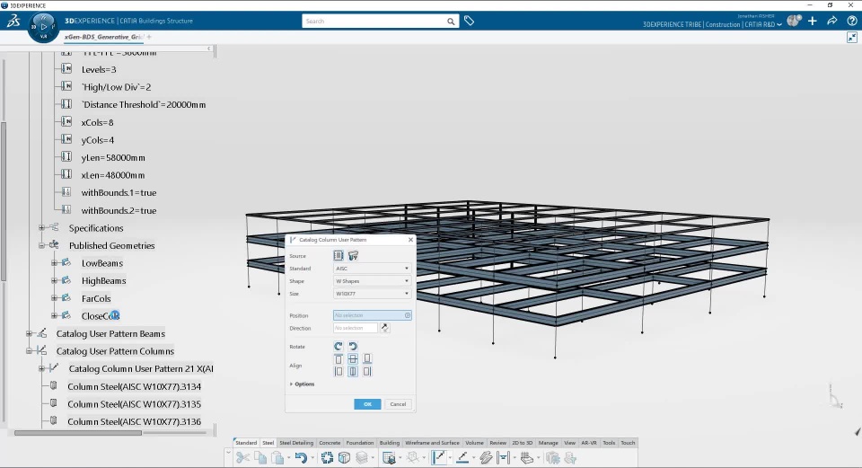
Task: Choose vertical center alignment option
Action: [x=353, y=359]
